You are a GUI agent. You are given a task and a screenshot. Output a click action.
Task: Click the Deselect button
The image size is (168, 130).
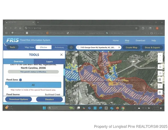pyautogui.click(x=49, y=99)
